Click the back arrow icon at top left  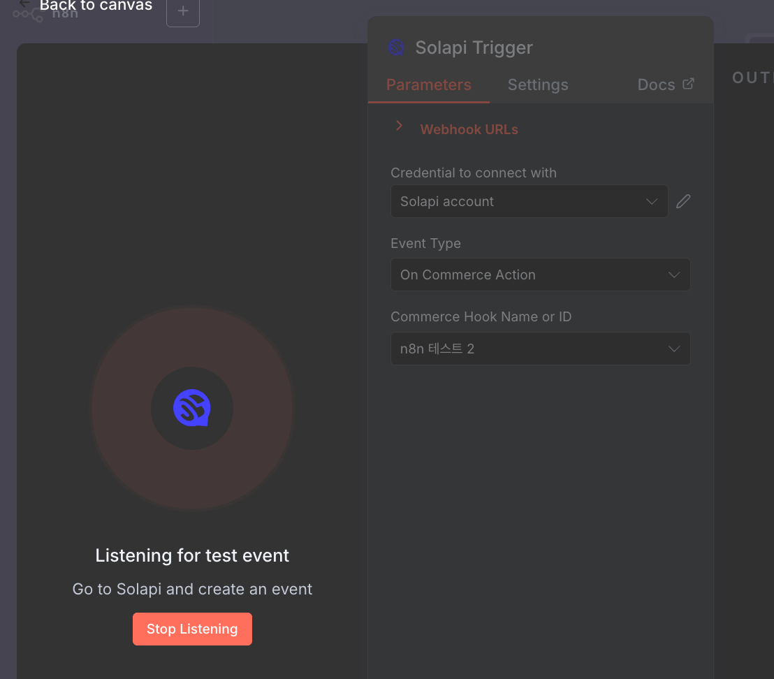pyautogui.click(x=24, y=3)
